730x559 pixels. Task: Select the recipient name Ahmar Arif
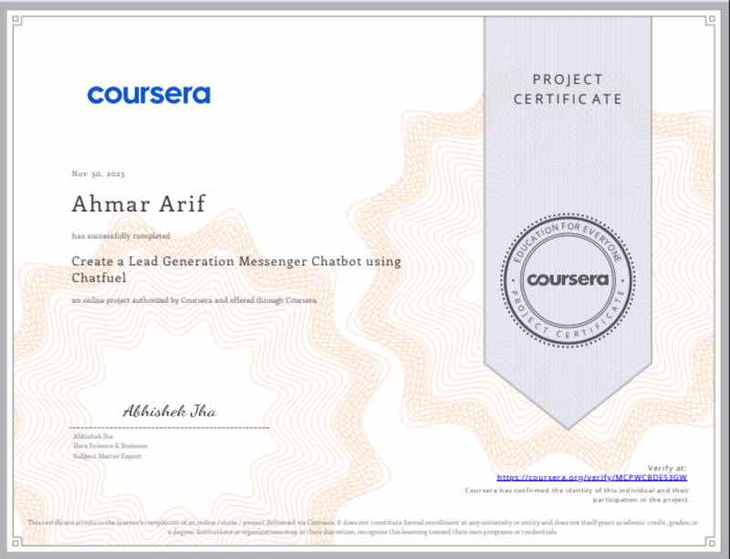139,203
